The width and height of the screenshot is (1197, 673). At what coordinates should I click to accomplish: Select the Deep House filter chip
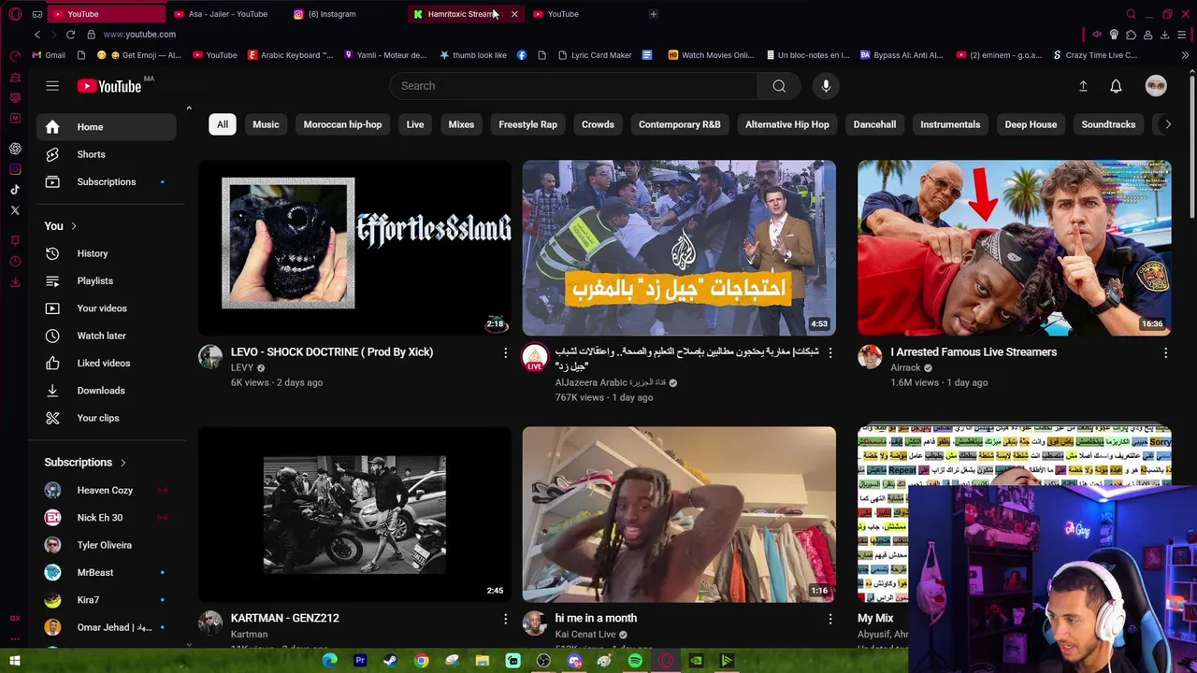pyautogui.click(x=1031, y=124)
